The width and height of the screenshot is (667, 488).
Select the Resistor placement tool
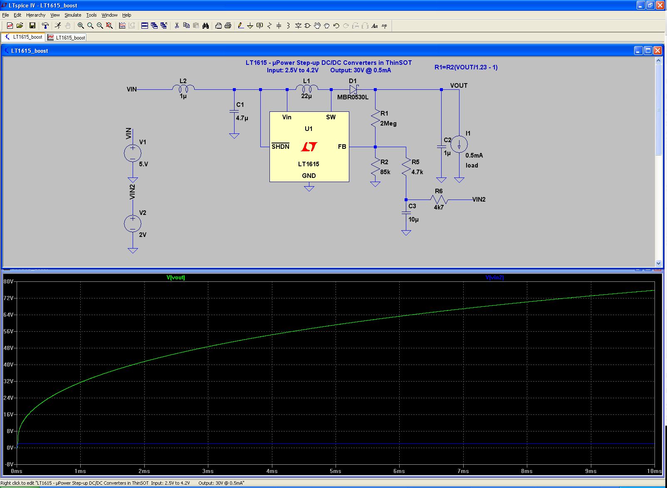[269, 26]
